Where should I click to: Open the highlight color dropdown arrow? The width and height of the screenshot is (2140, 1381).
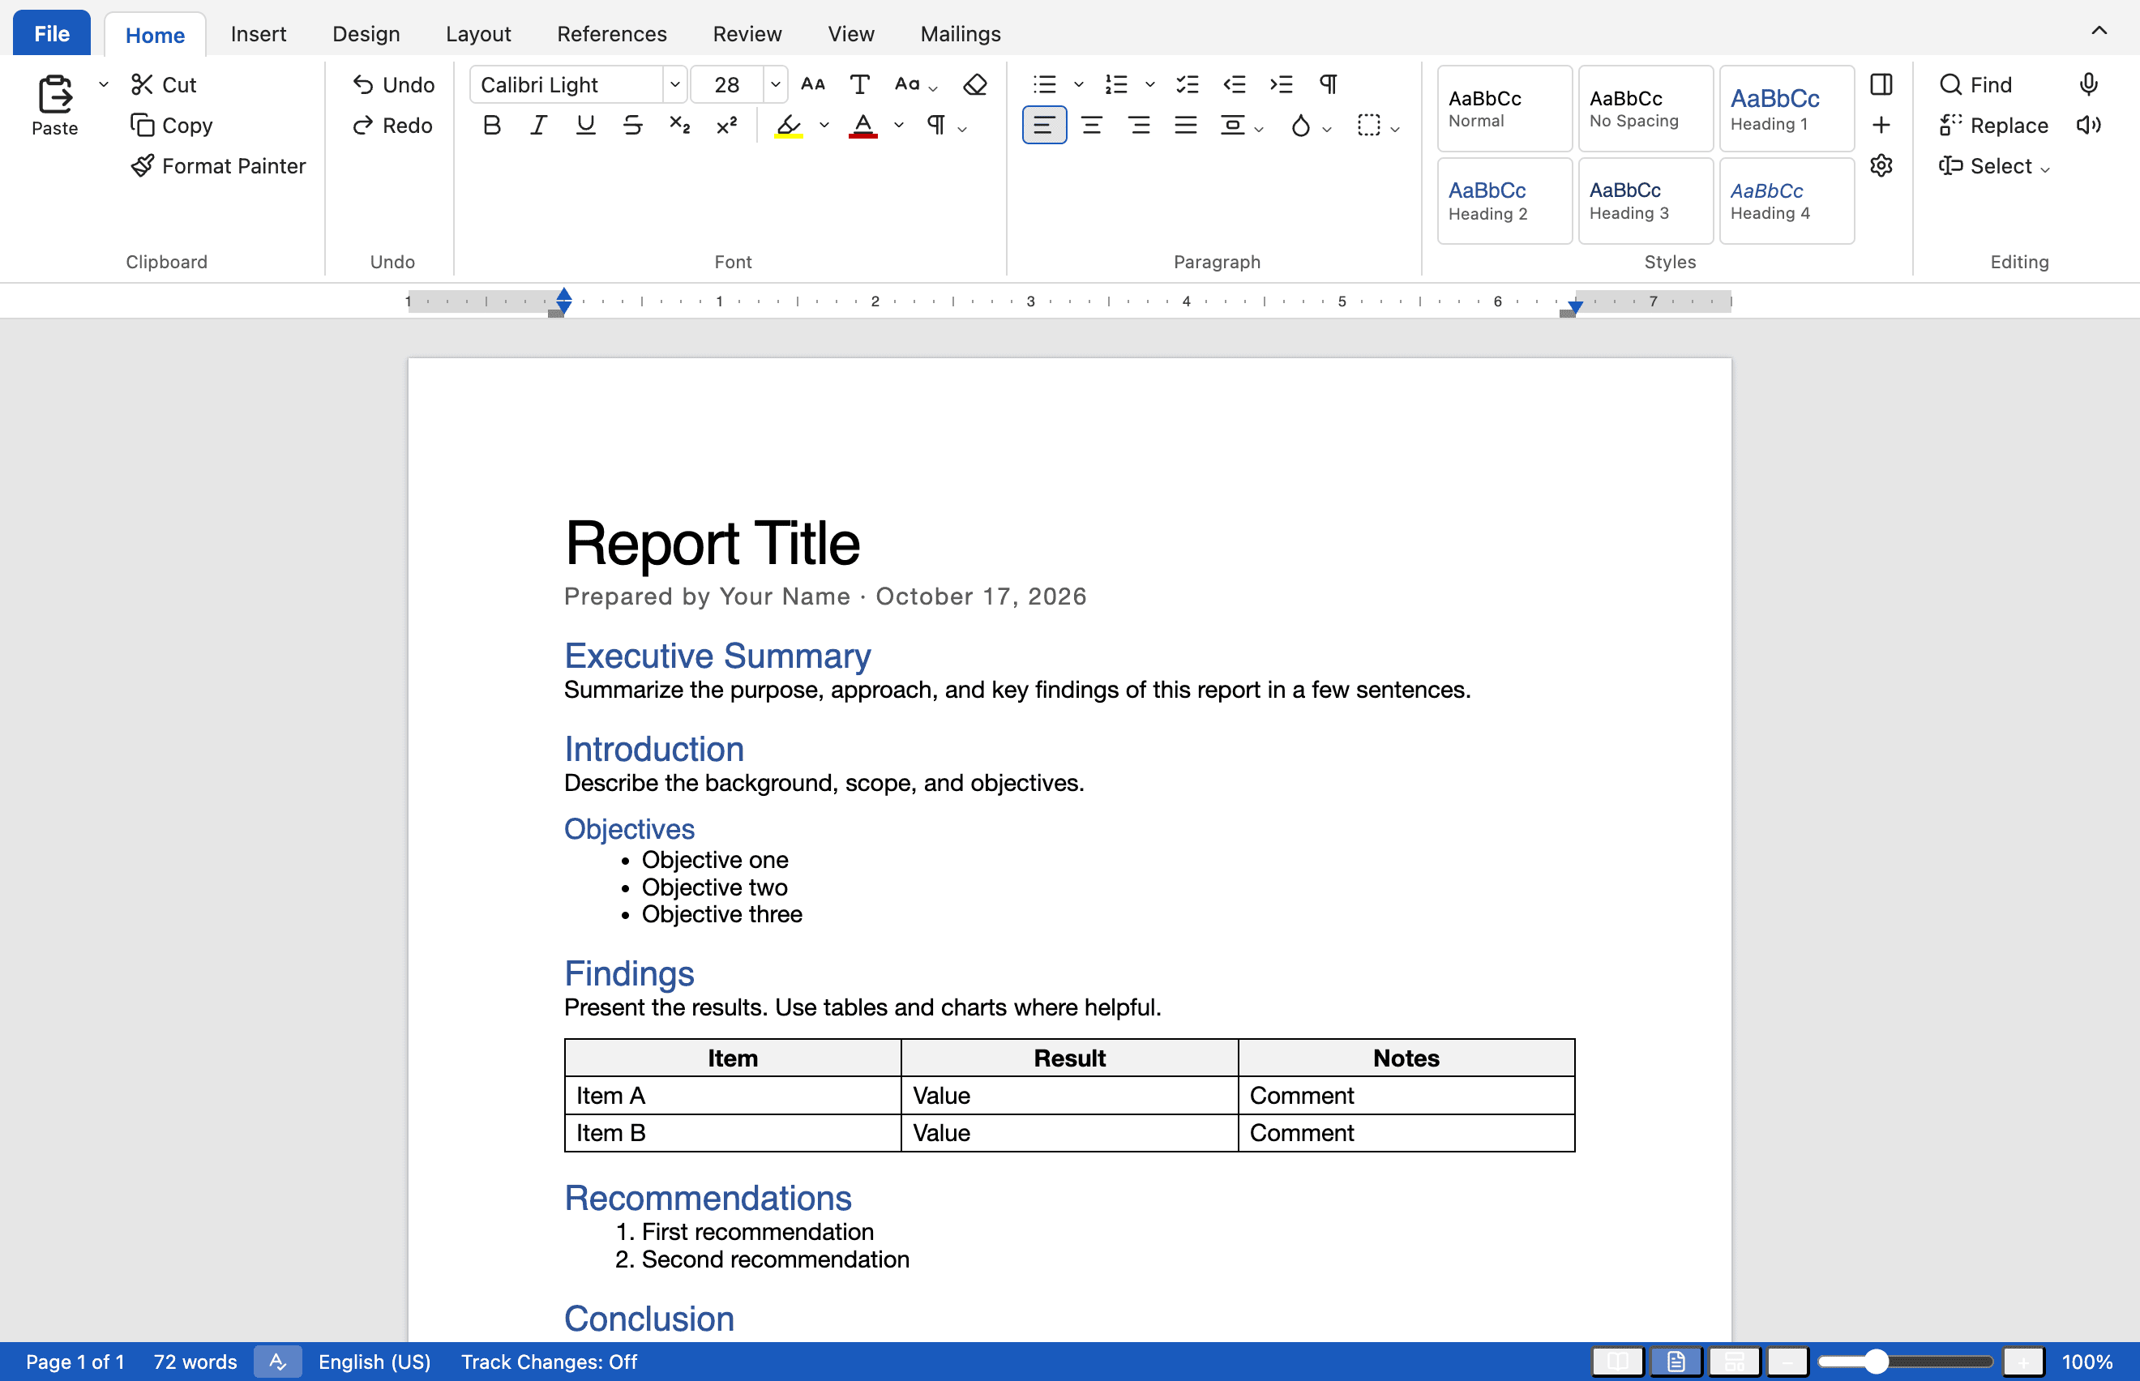click(824, 125)
